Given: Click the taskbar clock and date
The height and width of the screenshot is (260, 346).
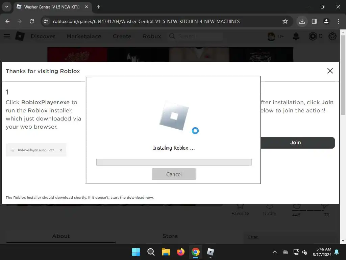Looking at the screenshot, I should 322,252.
